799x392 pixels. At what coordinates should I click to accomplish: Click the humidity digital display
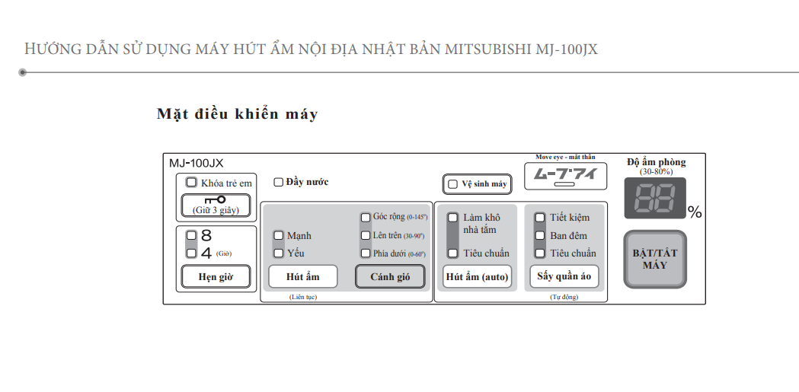coord(654,199)
